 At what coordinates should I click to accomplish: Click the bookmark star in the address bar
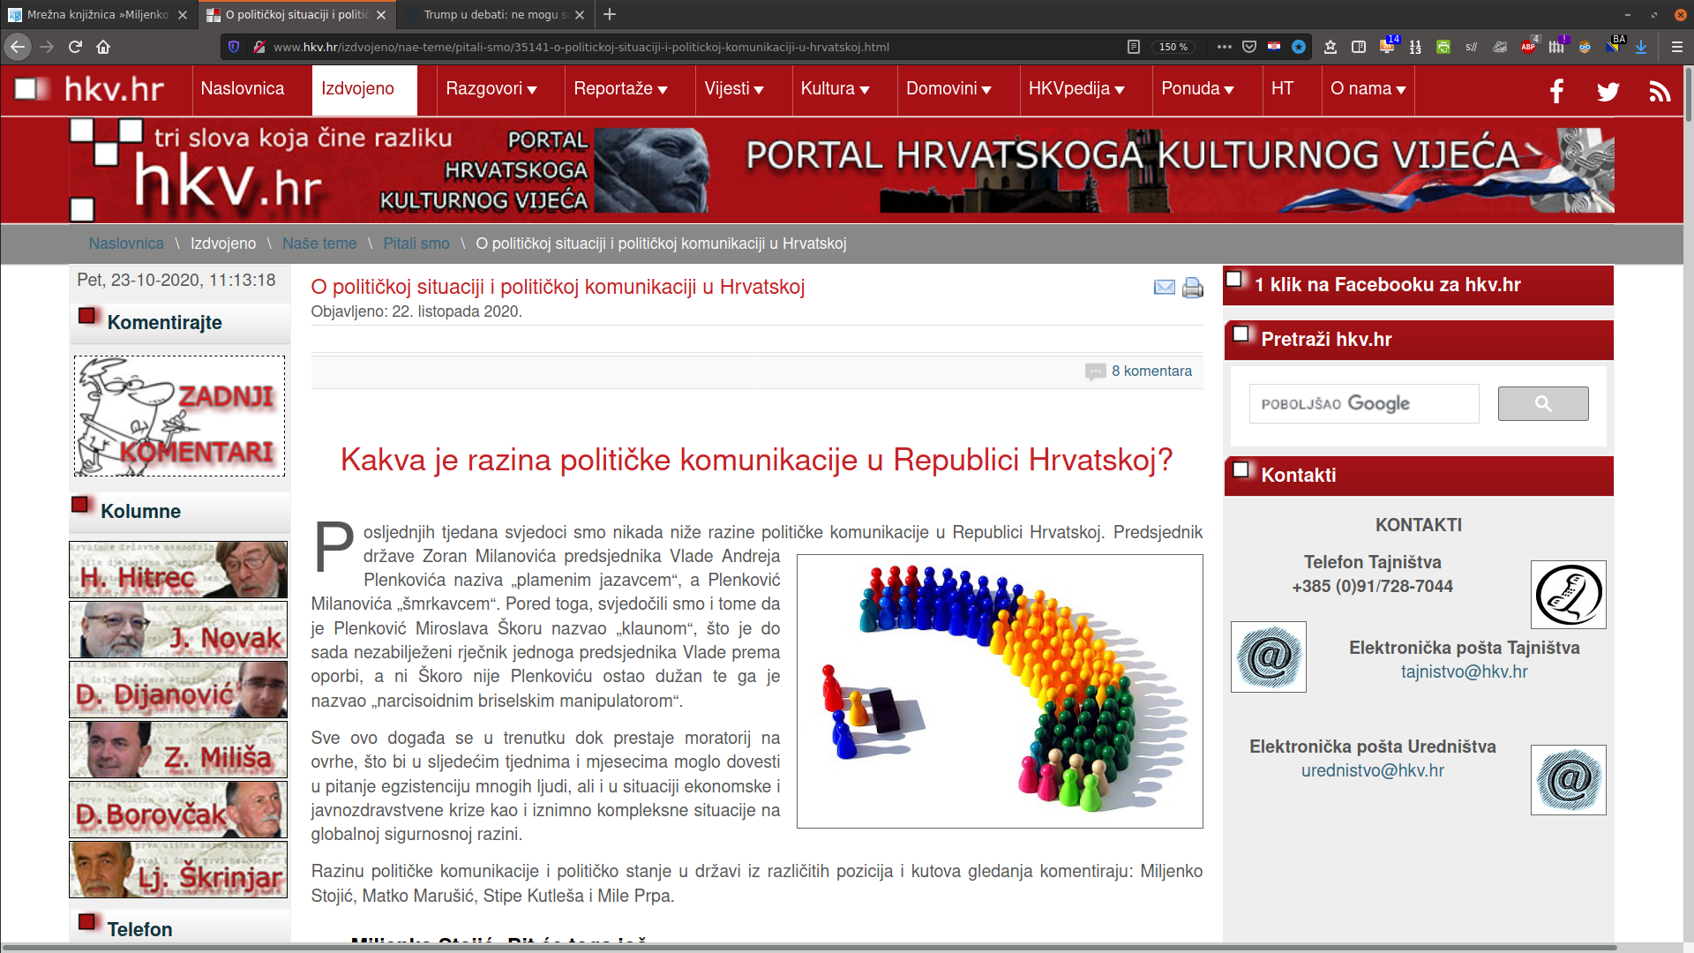point(1299,47)
